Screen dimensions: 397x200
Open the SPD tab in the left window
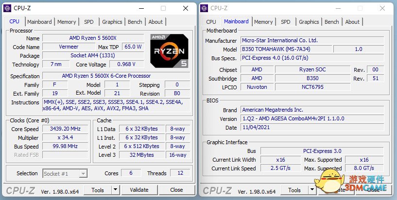coord(89,22)
